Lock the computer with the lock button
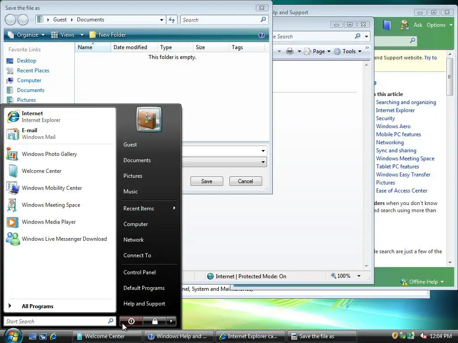The width and height of the screenshot is (458, 343). pyautogui.click(x=155, y=321)
